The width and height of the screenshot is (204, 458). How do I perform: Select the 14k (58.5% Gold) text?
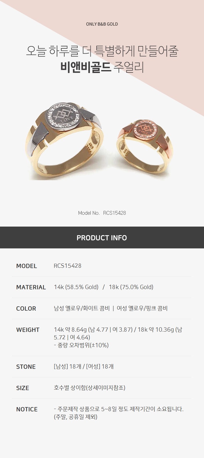click(76, 287)
